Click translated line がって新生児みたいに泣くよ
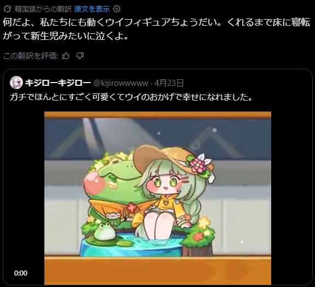This screenshot has width=315, height=287. click(x=65, y=36)
